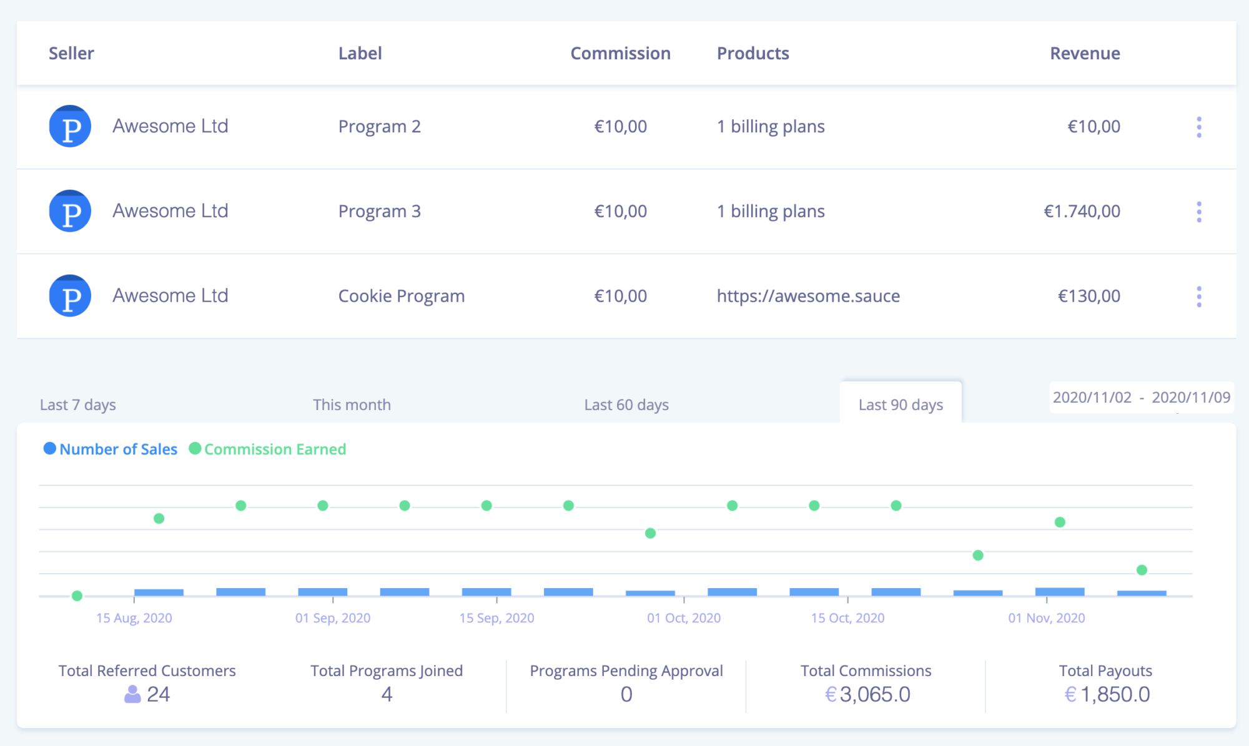Click Awesome Ltd avatar in Program 2 row
The image size is (1249, 746).
coord(70,127)
